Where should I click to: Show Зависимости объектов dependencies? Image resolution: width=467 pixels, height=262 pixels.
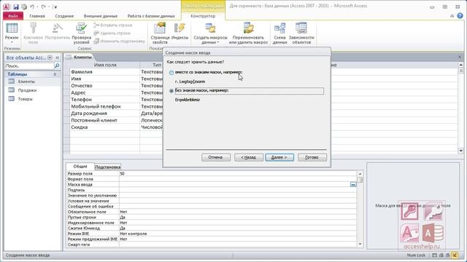pyautogui.click(x=301, y=33)
